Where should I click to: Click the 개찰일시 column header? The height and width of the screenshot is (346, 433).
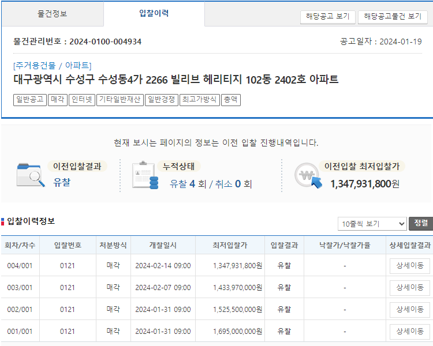coord(163,245)
